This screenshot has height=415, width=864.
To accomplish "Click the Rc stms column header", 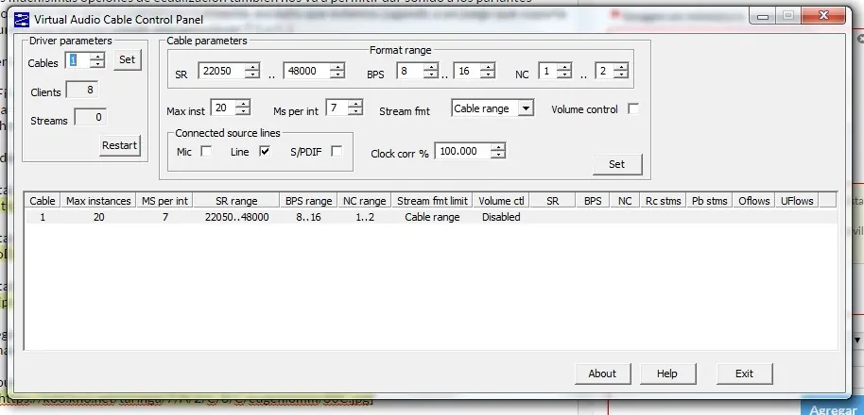I will [664, 201].
